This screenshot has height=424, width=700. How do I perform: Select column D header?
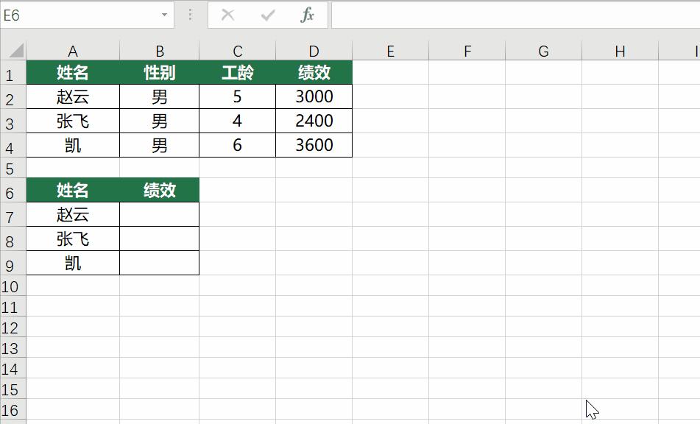tap(314, 51)
